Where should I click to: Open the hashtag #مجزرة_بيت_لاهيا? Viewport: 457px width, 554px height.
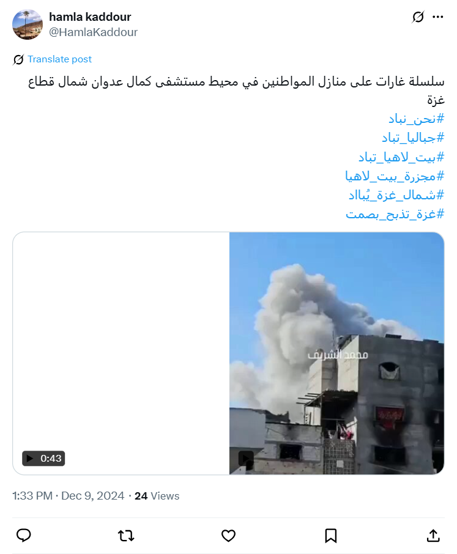(395, 176)
